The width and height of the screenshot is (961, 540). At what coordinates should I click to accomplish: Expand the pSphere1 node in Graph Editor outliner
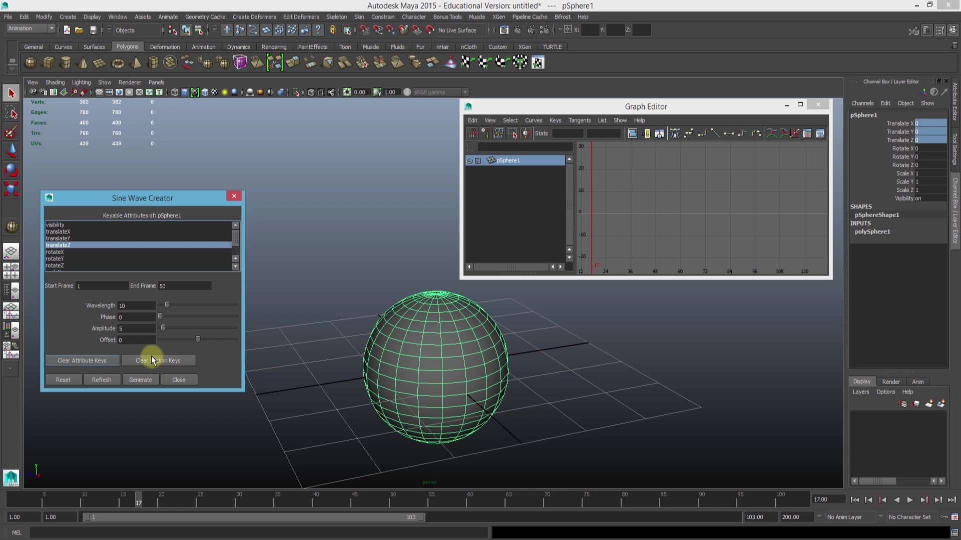tap(469, 160)
